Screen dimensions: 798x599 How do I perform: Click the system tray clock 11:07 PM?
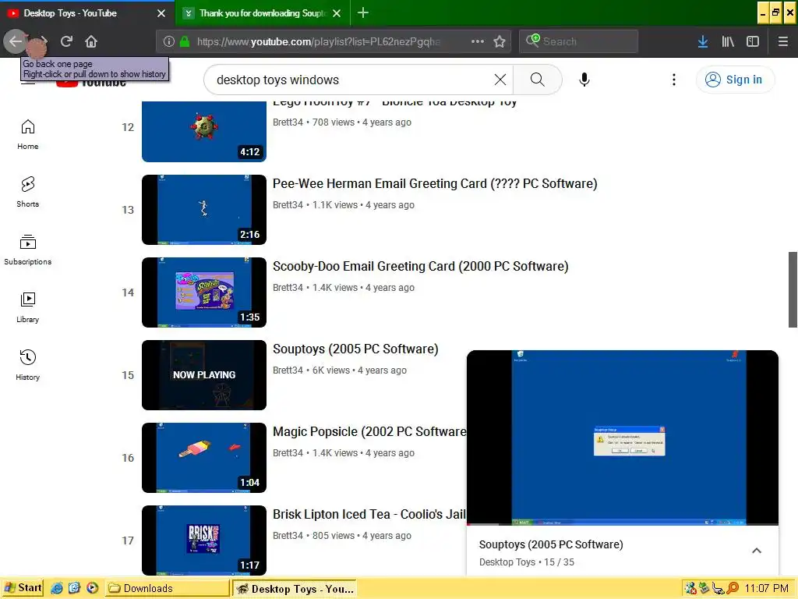click(x=767, y=588)
